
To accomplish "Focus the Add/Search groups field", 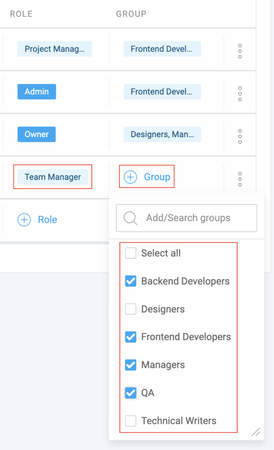I will pyautogui.click(x=186, y=218).
